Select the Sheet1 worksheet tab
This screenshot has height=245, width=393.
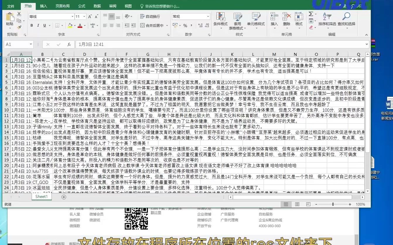[41, 197]
